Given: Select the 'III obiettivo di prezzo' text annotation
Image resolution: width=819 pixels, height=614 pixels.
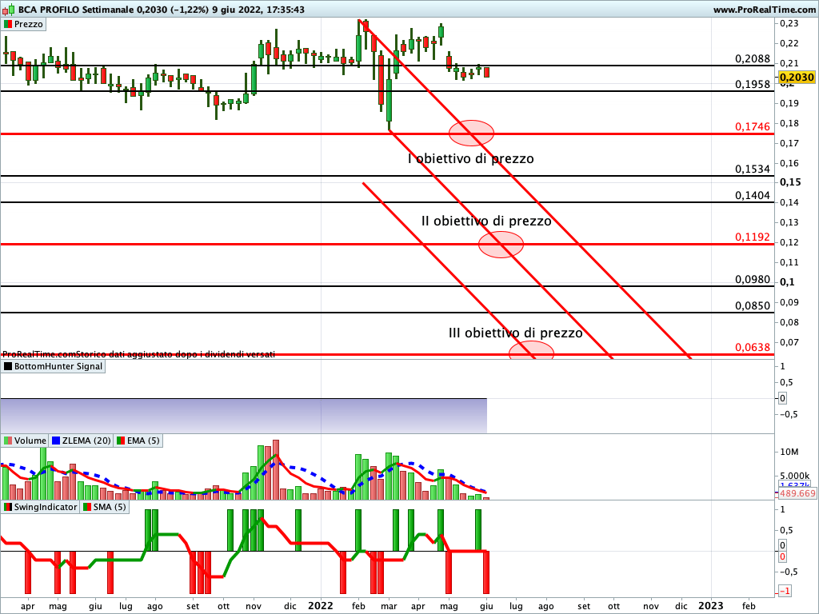Looking at the screenshot, I should 515,333.
